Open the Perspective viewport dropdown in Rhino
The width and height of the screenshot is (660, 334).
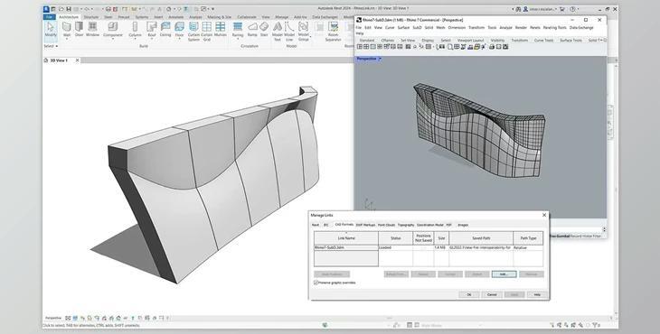[x=380, y=60]
